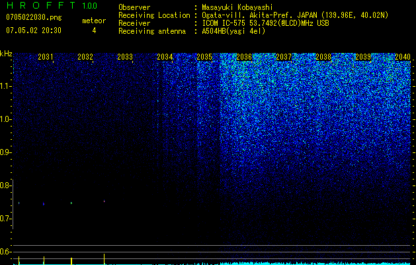Click the date stamp 07.05.02 20:30
Image resolution: width=416 pixels, height=265 pixels.
pyautogui.click(x=34, y=30)
